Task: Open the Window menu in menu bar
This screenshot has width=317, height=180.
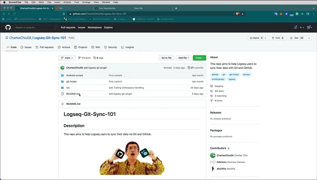Action: (x=106, y=2)
